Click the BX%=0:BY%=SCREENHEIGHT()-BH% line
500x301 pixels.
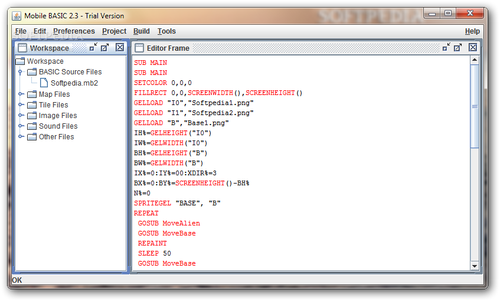191,184
